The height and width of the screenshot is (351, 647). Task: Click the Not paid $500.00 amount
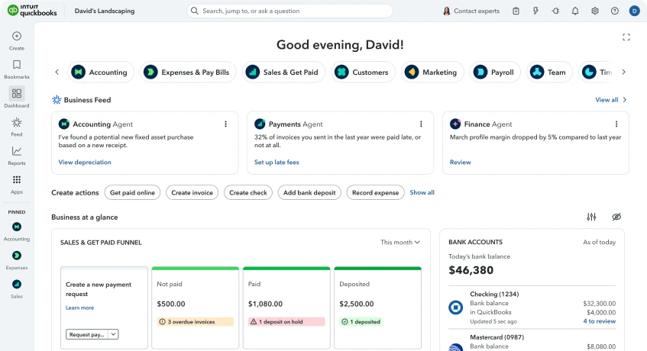coord(171,304)
